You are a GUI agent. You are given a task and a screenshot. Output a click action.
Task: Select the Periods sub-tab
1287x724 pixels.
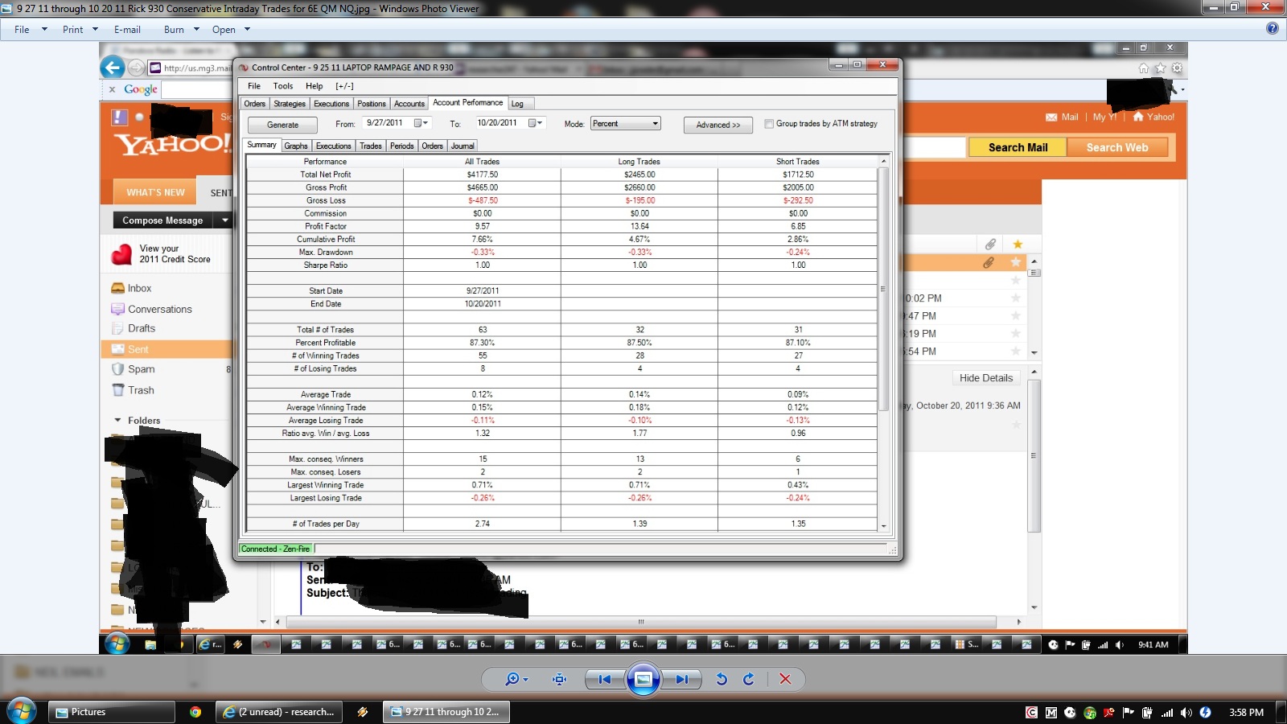tap(402, 146)
